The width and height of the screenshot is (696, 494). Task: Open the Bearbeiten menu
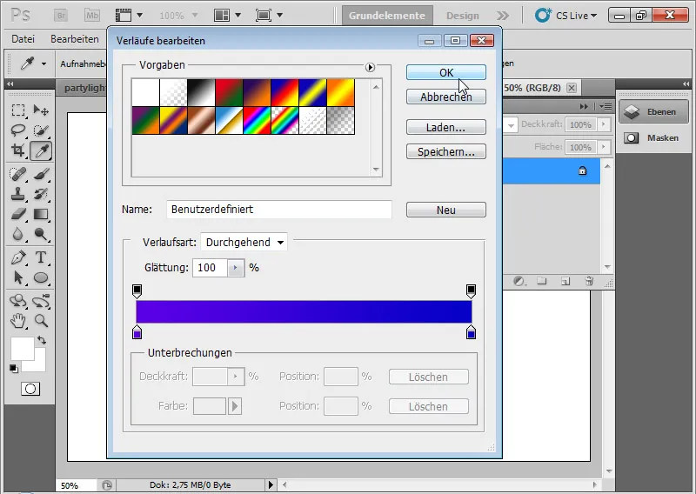pyautogui.click(x=75, y=39)
